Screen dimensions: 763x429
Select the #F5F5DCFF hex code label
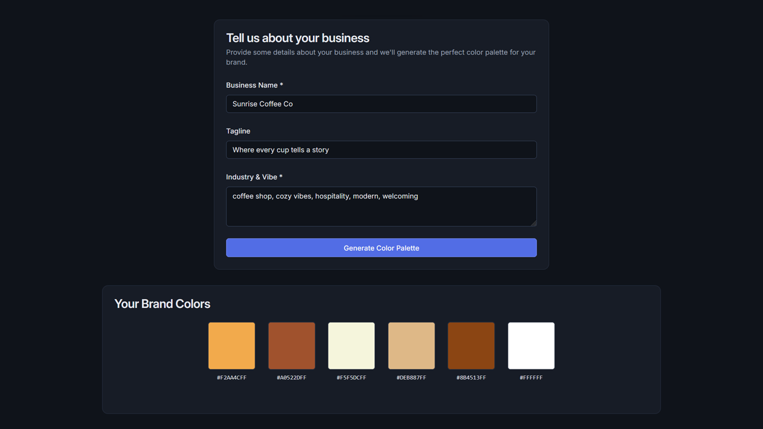[x=351, y=378]
